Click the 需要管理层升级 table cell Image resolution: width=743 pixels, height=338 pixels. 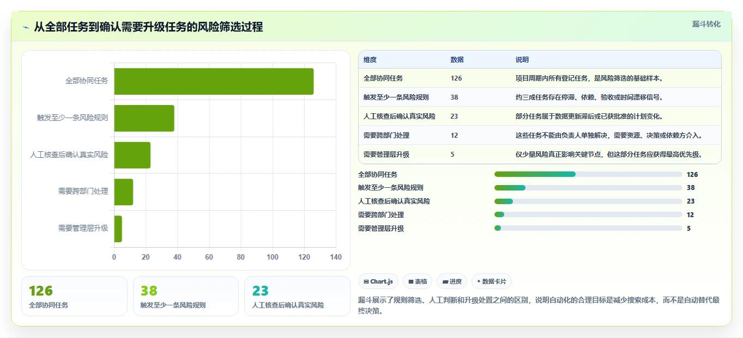(386, 155)
